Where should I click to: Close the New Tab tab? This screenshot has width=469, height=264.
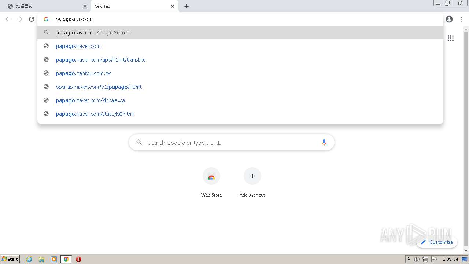pyautogui.click(x=173, y=6)
